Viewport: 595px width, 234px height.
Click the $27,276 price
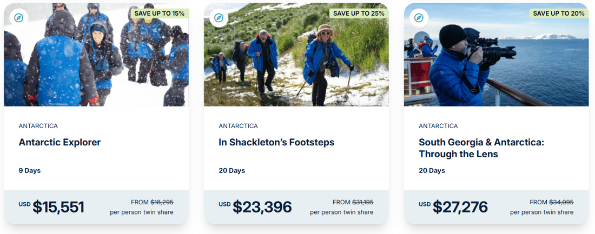460,206
